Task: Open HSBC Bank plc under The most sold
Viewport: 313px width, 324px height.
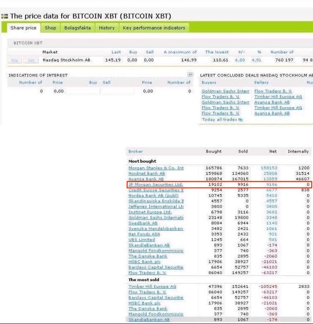Action: tap(144, 303)
